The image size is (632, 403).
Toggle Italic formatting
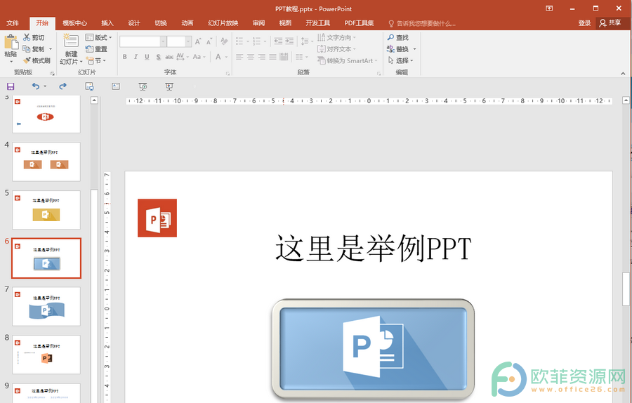(x=136, y=57)
